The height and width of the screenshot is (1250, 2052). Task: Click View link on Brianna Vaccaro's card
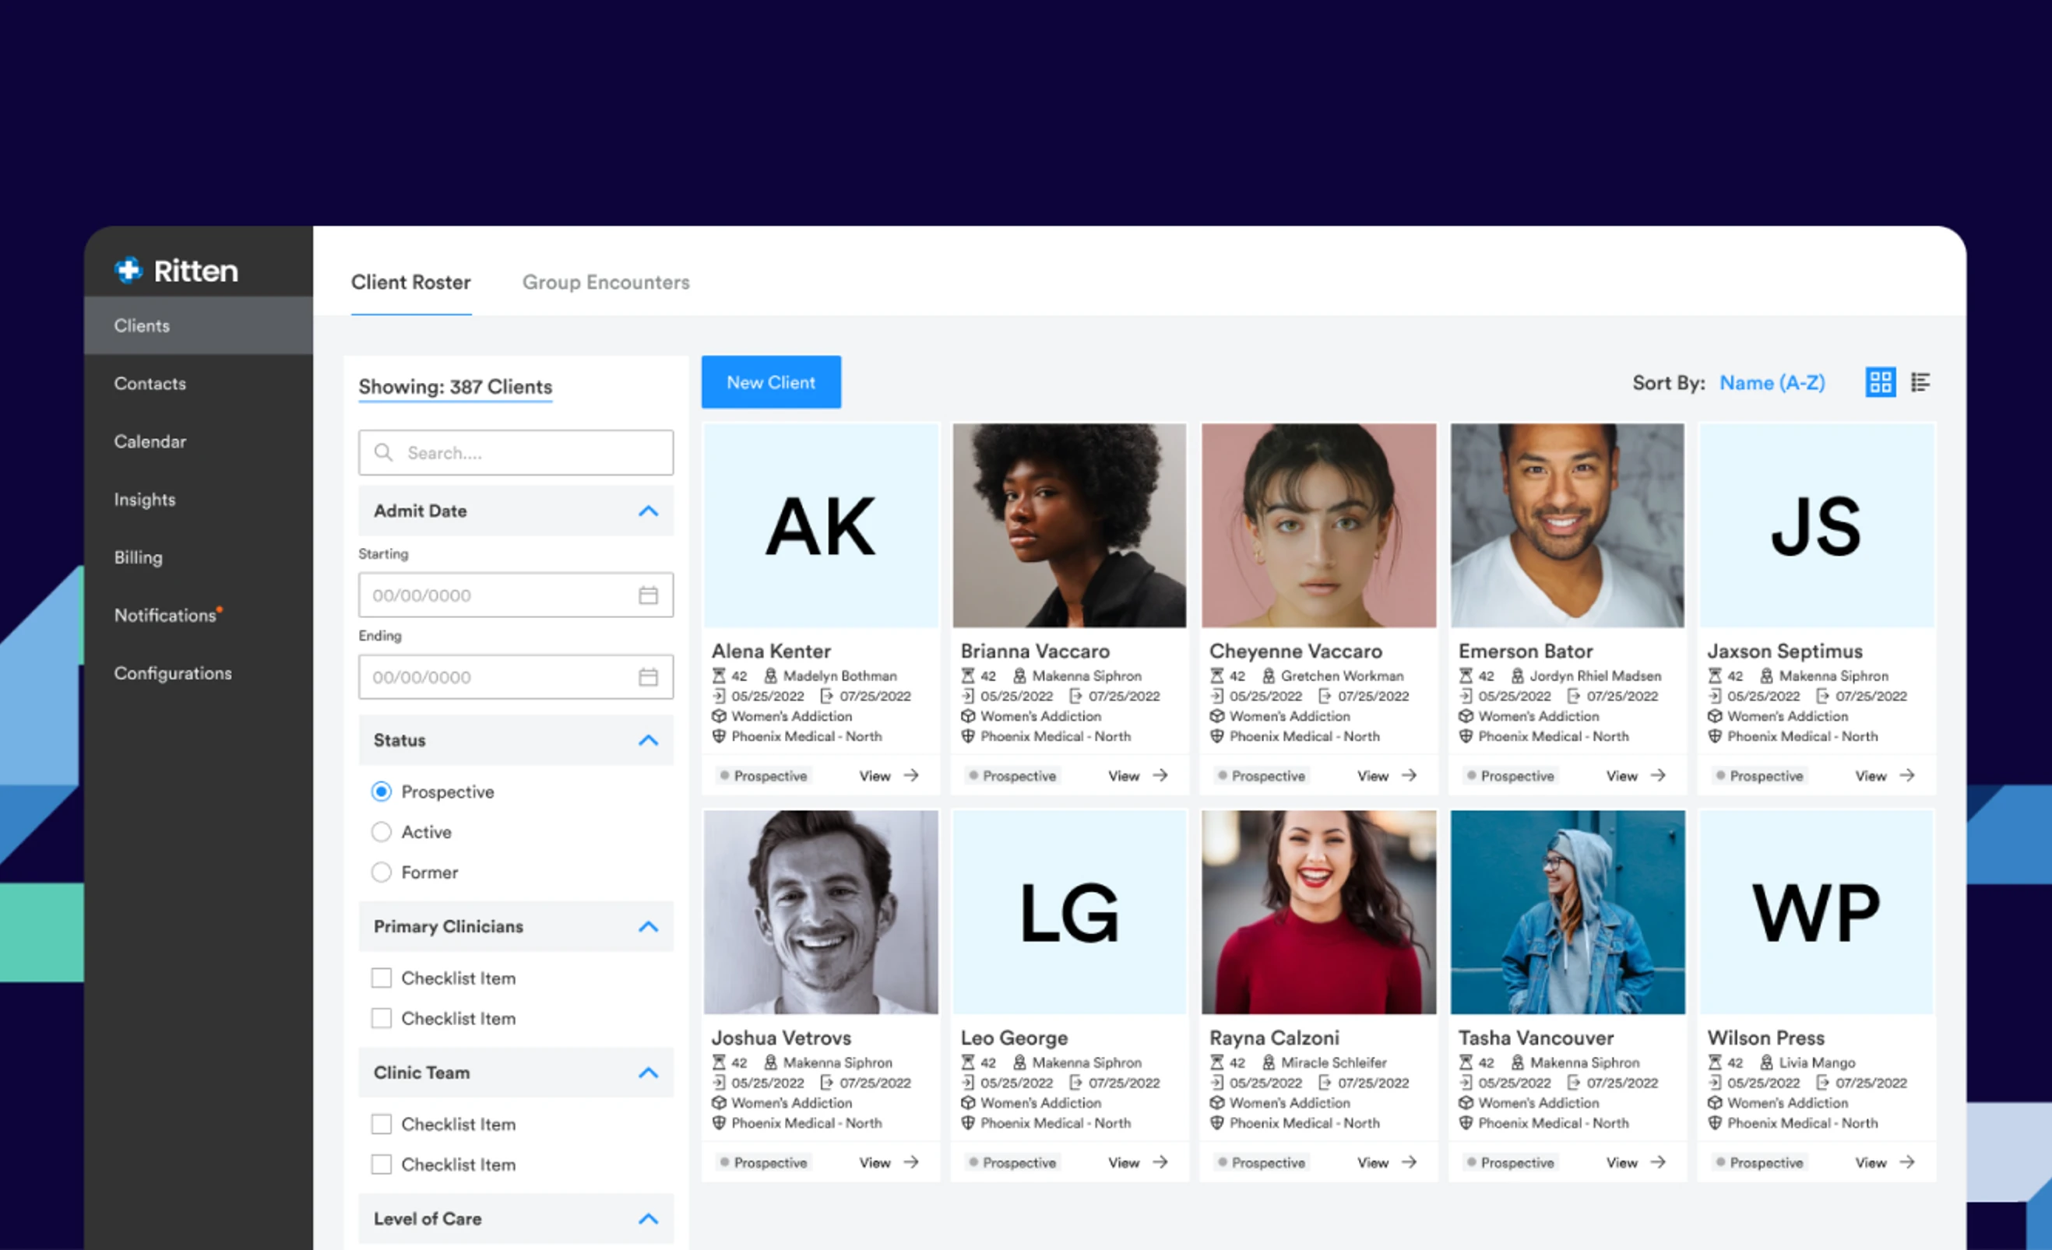click(x=1123, y=776)
